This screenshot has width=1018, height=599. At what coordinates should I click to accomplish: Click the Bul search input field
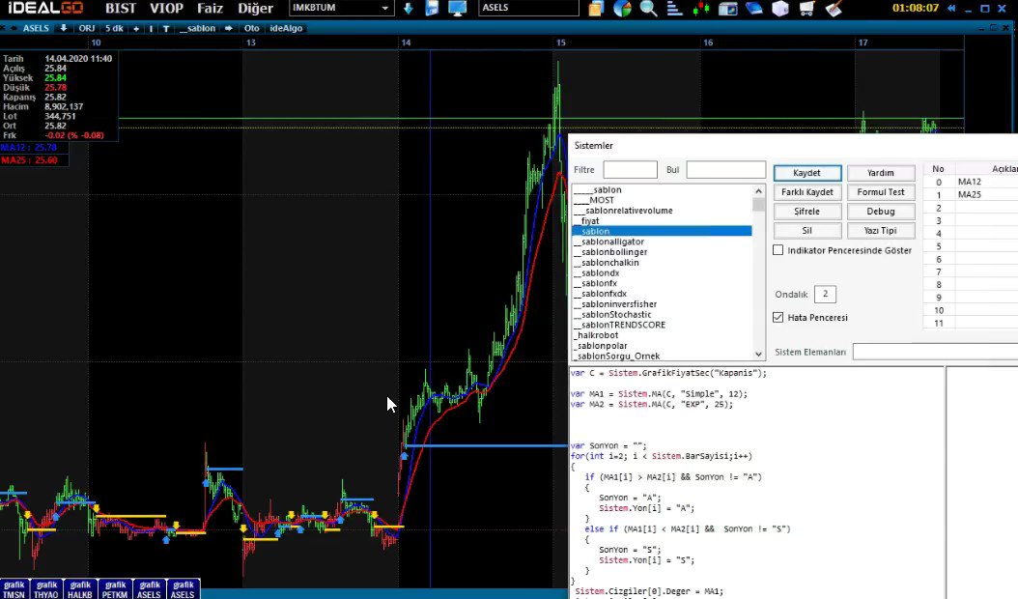(x=726, y=170)
